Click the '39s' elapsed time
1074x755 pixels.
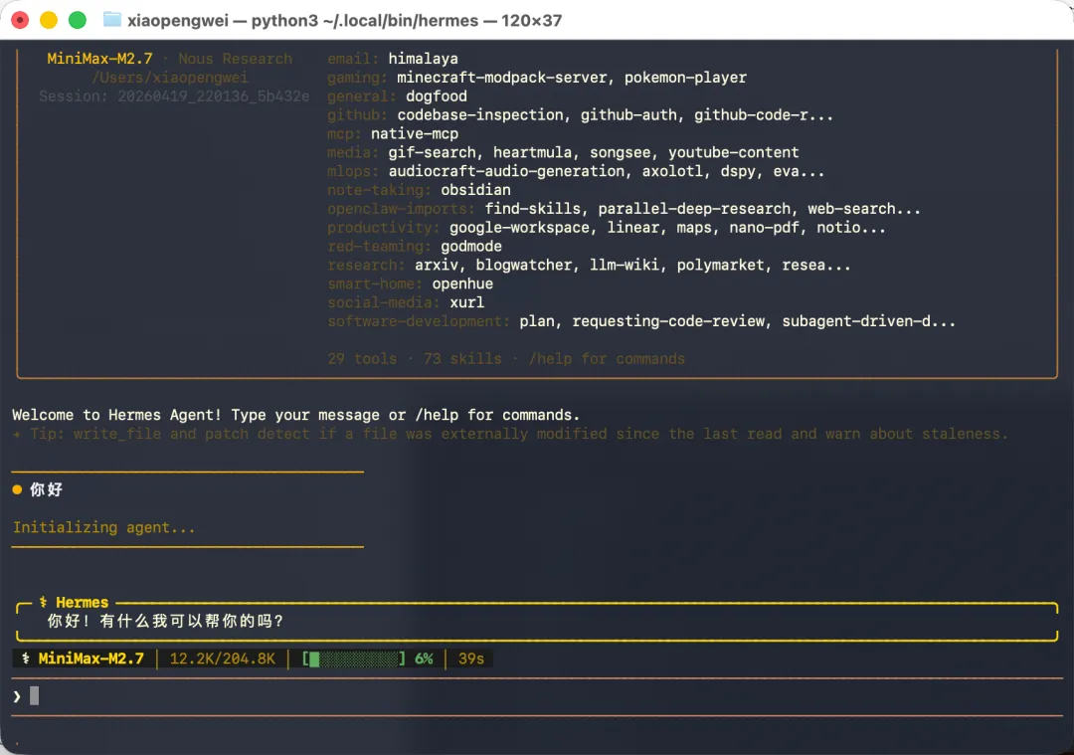471,659
